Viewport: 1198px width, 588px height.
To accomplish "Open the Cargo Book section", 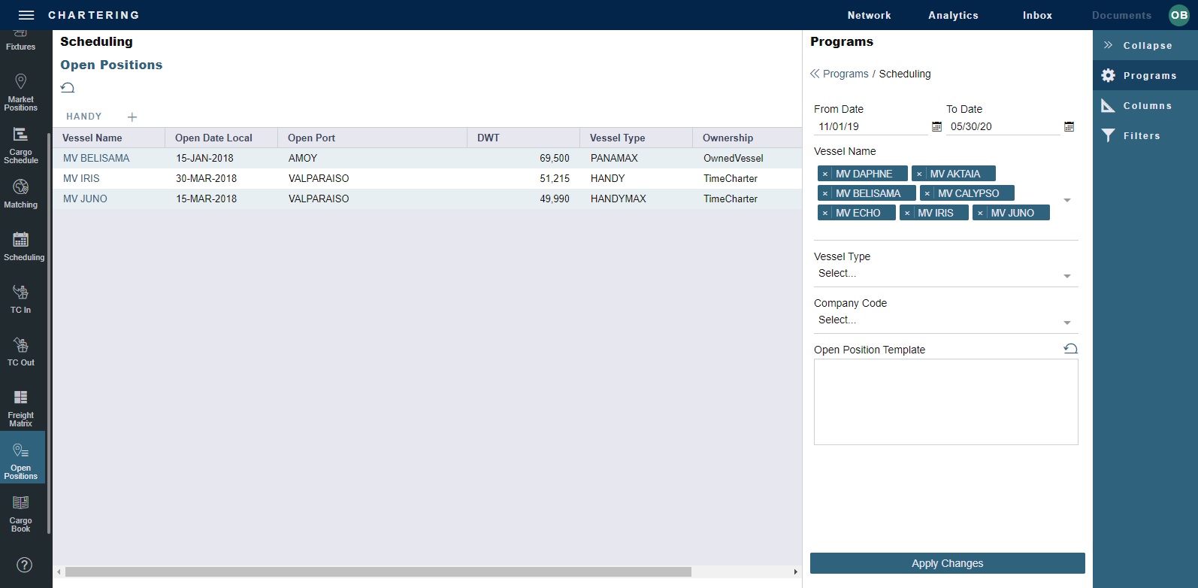I will [21, 514].
